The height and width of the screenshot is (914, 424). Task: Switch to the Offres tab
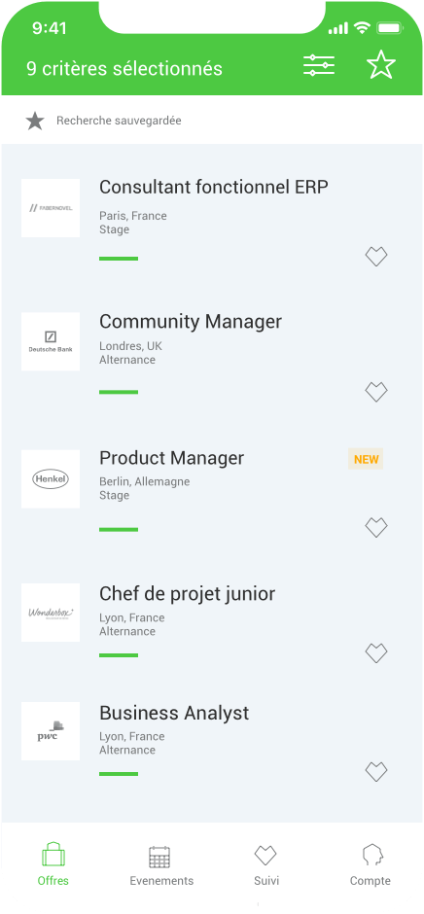(x=53, y=864)
